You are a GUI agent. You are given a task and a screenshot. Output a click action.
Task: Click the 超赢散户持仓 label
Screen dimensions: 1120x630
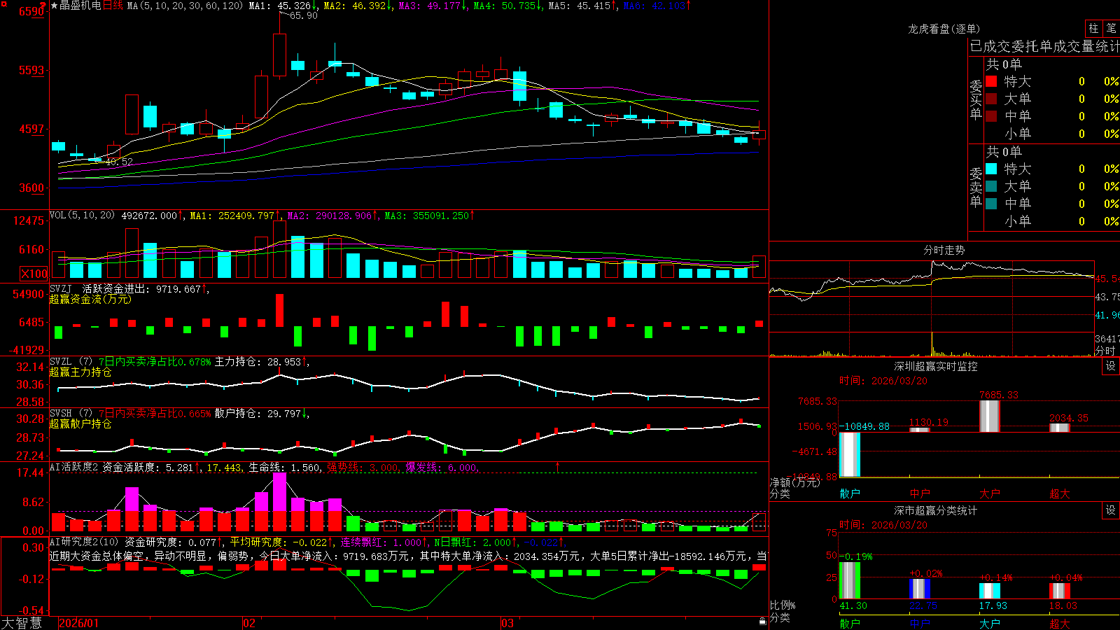pyautogui.click(x=80, y=423)
